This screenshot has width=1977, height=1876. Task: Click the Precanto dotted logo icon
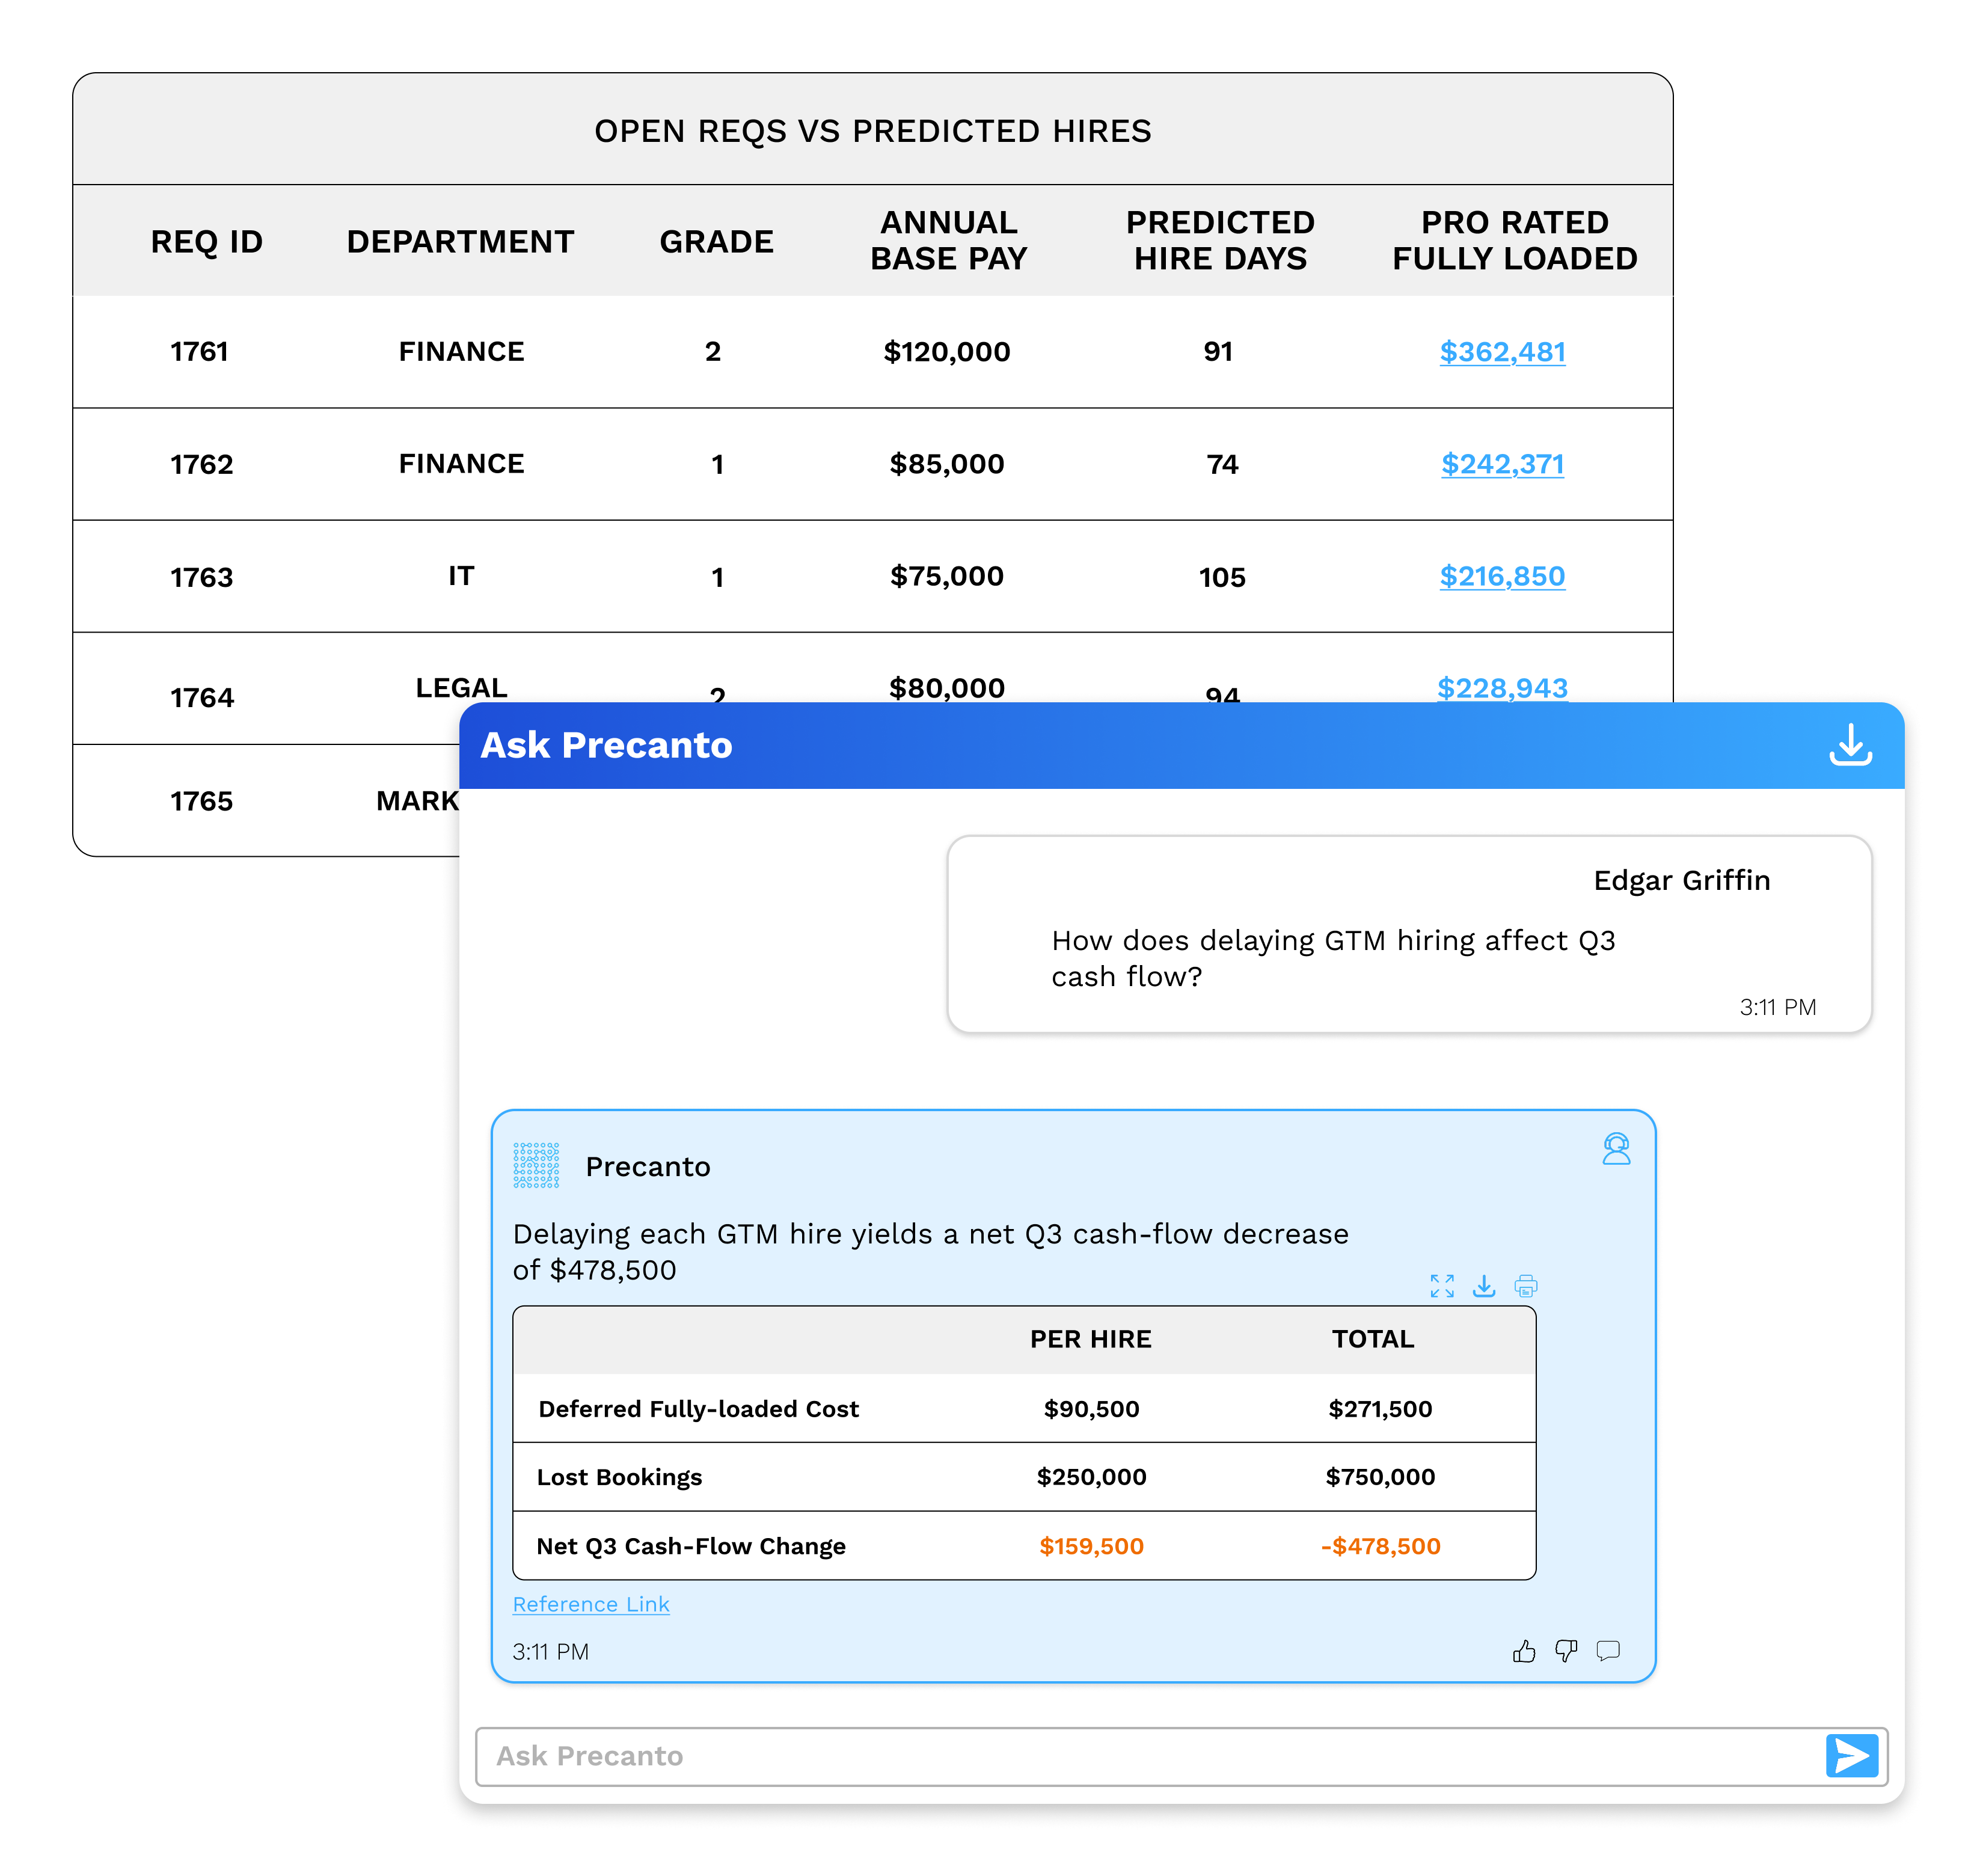(x=536, y=1165)
